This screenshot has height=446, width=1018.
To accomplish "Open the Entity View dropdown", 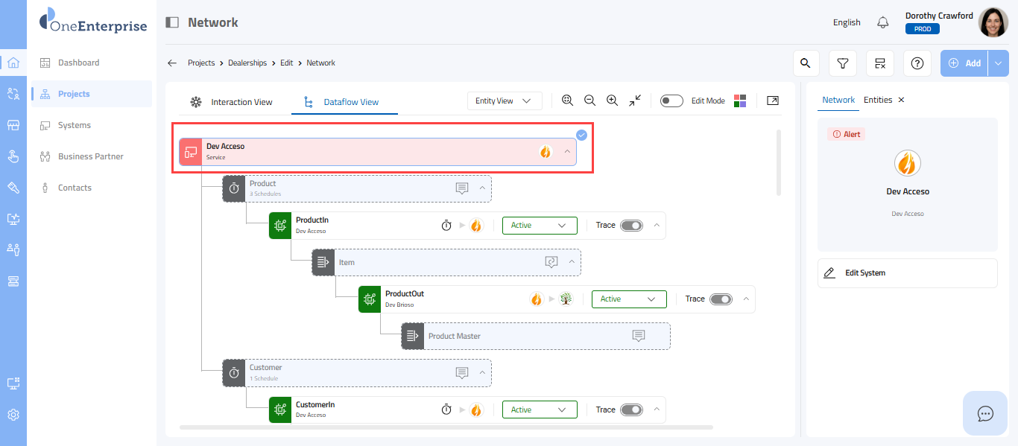I will click(x=505, y=101).
